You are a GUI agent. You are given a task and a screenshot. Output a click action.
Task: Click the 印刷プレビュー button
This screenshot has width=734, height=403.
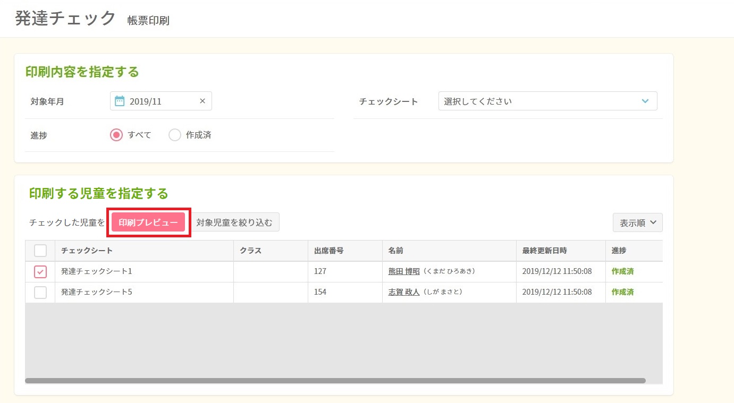[x=148, y=222]
